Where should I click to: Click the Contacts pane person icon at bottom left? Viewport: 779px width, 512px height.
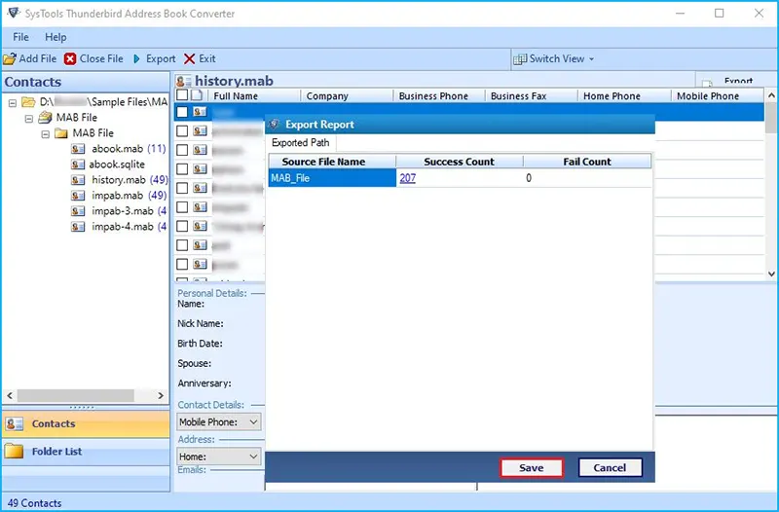[x=15, y=423]
